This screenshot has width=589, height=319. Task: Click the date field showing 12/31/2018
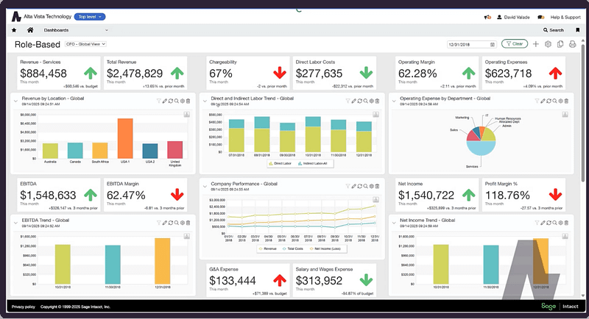tap(466, 44)
